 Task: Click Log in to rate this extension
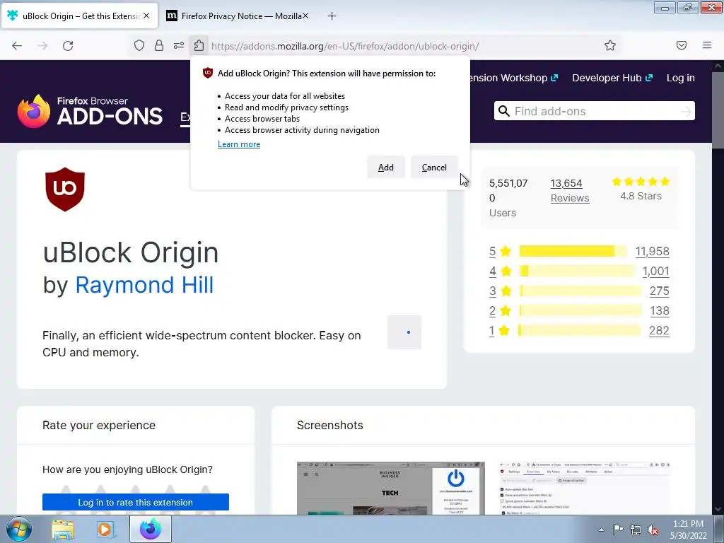(x=135, y=502)
